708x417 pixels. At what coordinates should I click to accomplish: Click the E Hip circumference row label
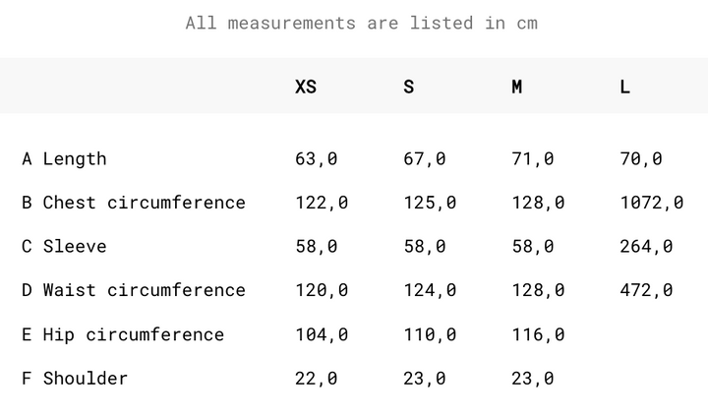click(123, 334)
